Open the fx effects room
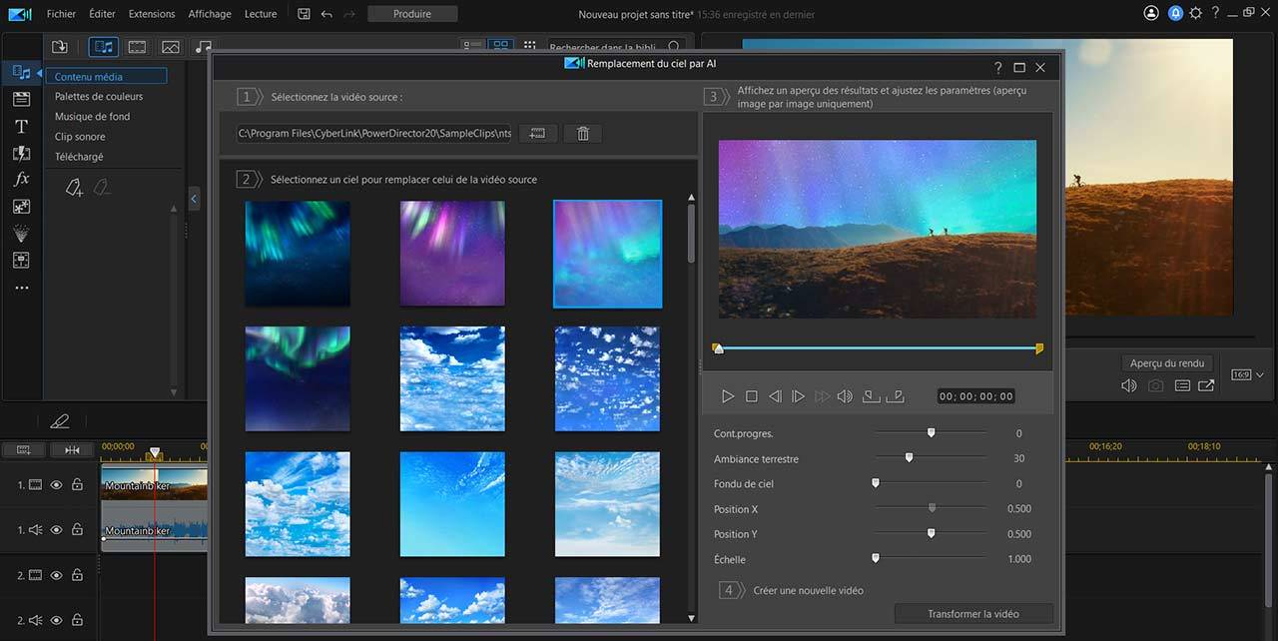This screenshot has width=1278, height=641. [x=21, y=180]
